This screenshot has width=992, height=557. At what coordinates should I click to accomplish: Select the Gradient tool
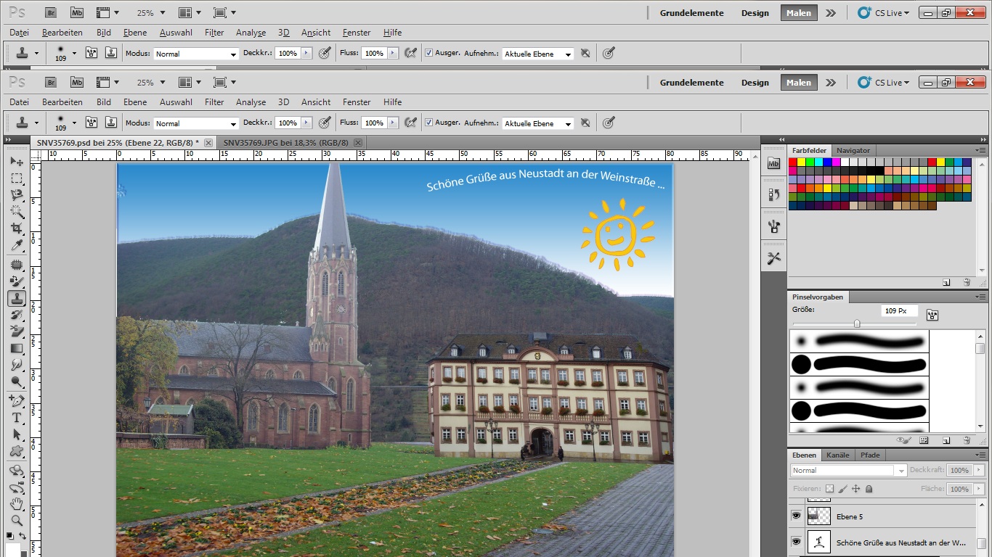(x=17, y=349)
